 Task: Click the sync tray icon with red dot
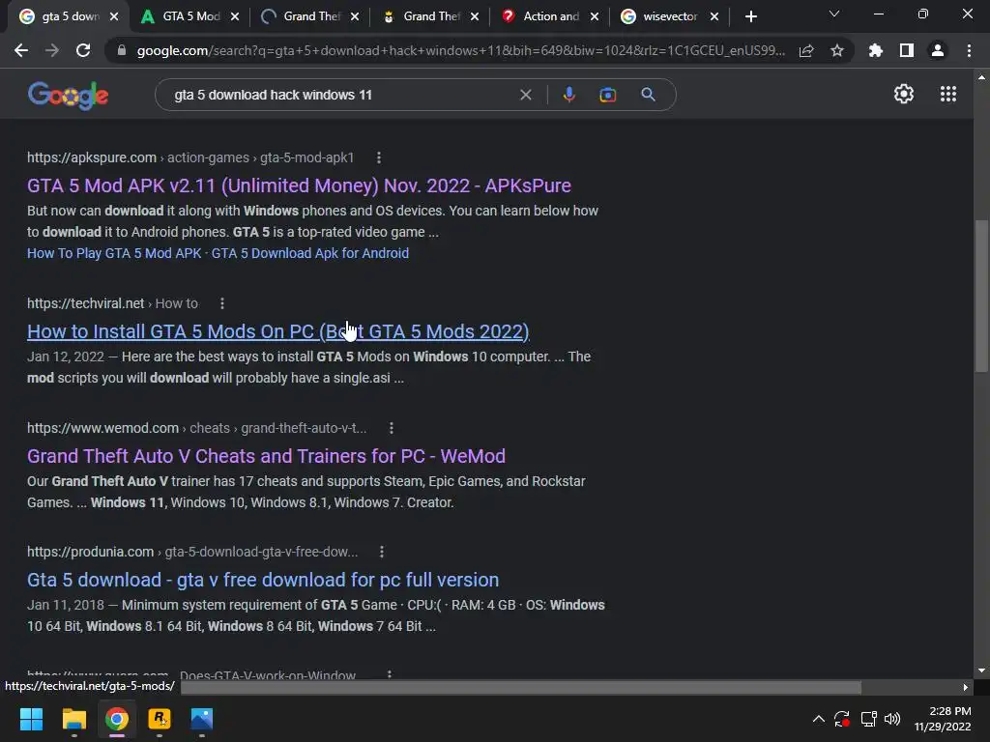click(842, 719)
